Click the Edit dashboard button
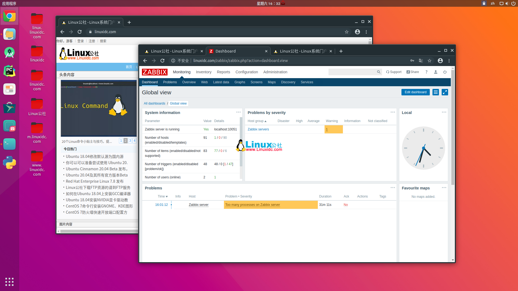This screenshot has width=518, height=291. [x=415, y=92]
